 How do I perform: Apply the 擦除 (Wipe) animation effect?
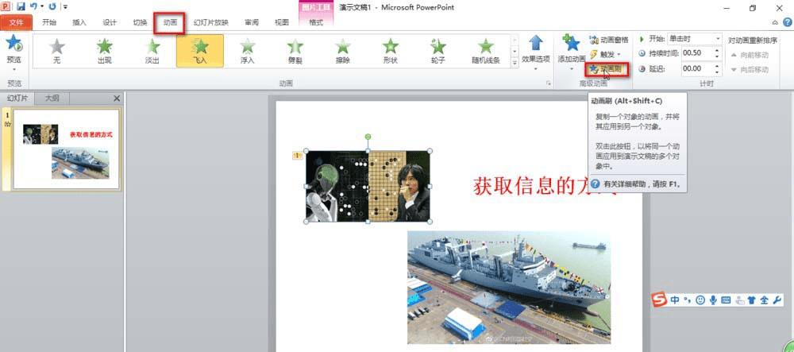343,51
